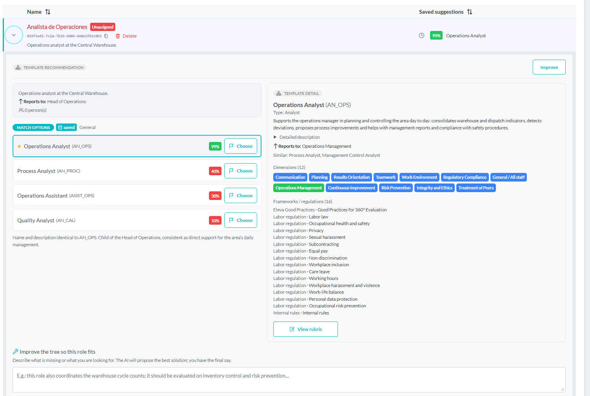Screen dimensions: 590x396
Task: Choose the Quality Analyst template
Action: coord(241,220)
